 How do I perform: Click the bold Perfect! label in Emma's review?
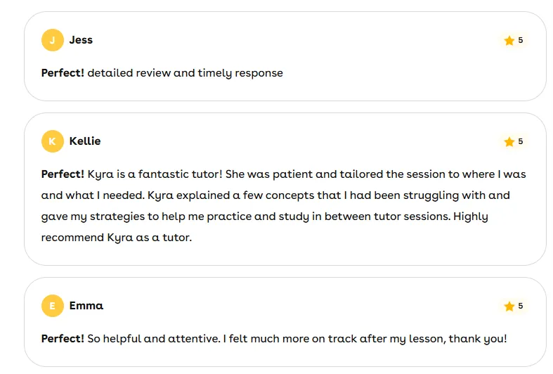pos(63,339)
